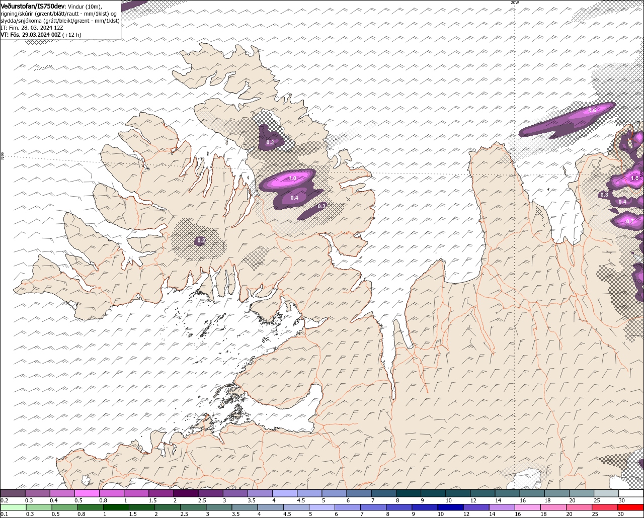This screenshot has height=518, width=644.
Task: Click the 0.4 label just below the 1.0 maximum
Action: (x=294, y=198)
